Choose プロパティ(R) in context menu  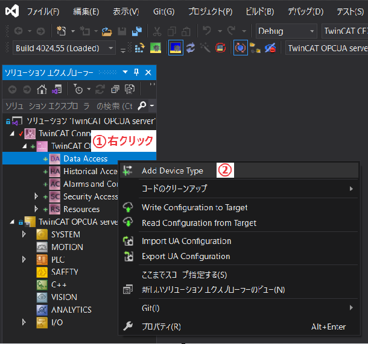click(x=239, y=327)
